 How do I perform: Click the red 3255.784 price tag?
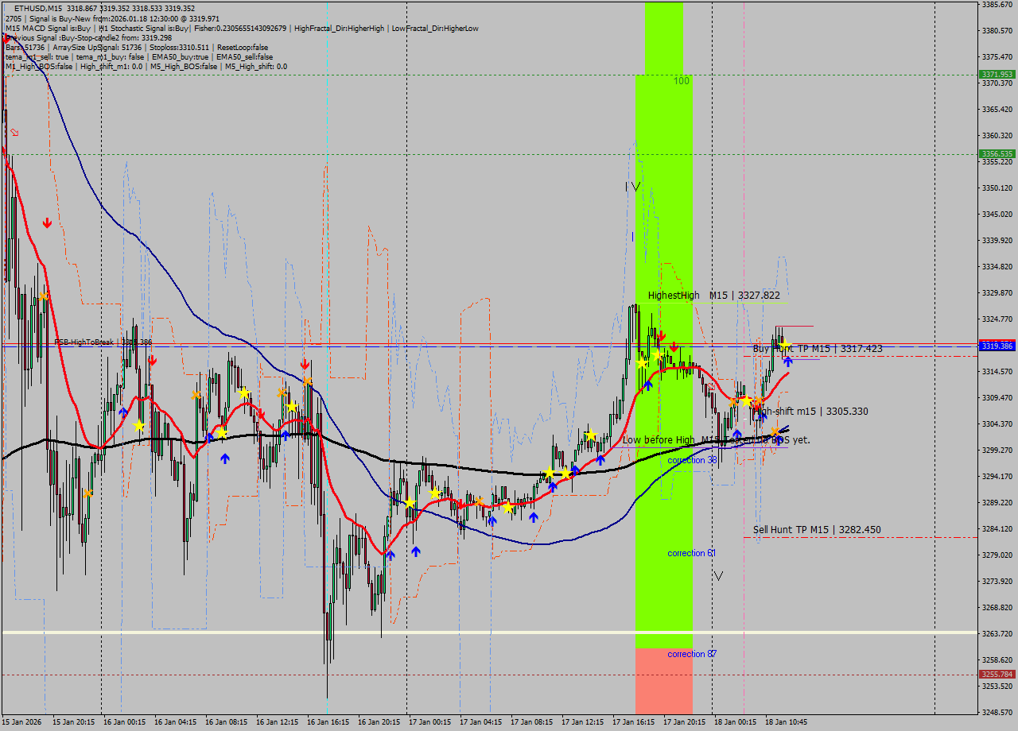tap(997, 675)
